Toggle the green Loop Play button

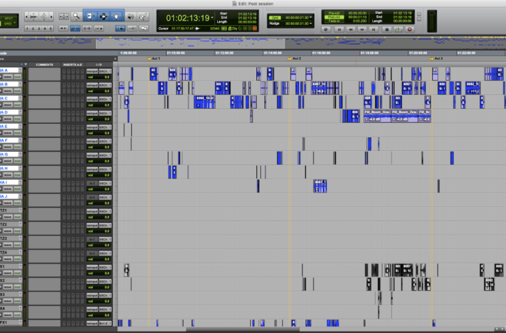[398, 29]
